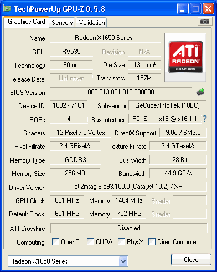The image size is (217, 272).
Task: Click the ATI Radeon Graphics logo
Action: (x=185, y=57)
